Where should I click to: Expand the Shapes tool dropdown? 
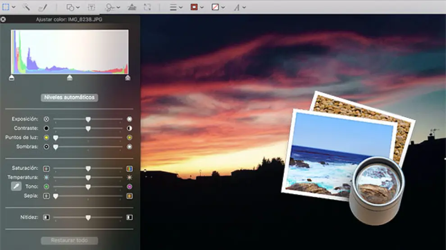tap(73, 7)
